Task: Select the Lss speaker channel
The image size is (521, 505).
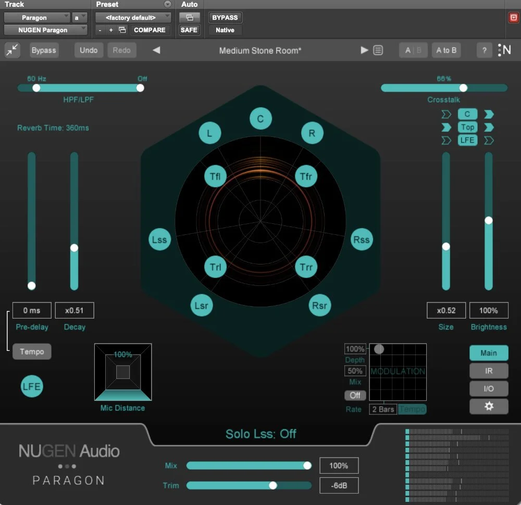Action: pyautogui.click(x=159, y=239)
